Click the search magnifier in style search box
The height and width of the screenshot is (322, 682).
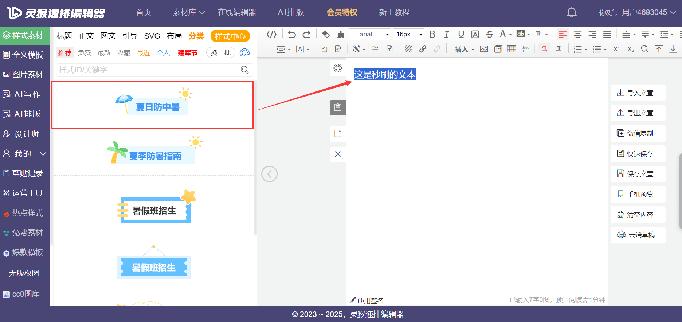(245, 70)
